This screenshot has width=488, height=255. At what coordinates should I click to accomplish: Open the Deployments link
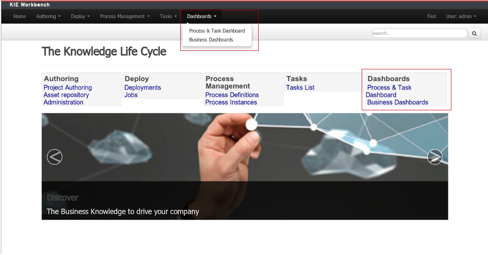pos(143,88)
